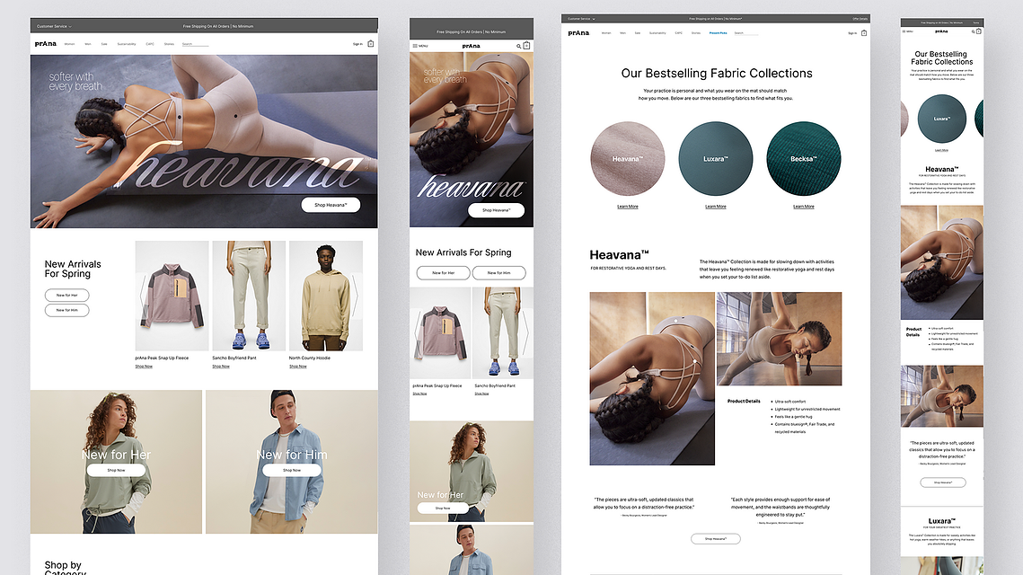
Task: Click Learn More under desktop Luxara swatch
Action: click(x=716, y=207)
